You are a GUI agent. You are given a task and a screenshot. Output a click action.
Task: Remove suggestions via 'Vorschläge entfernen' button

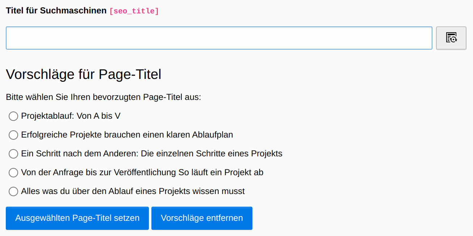tap(202, 218)
